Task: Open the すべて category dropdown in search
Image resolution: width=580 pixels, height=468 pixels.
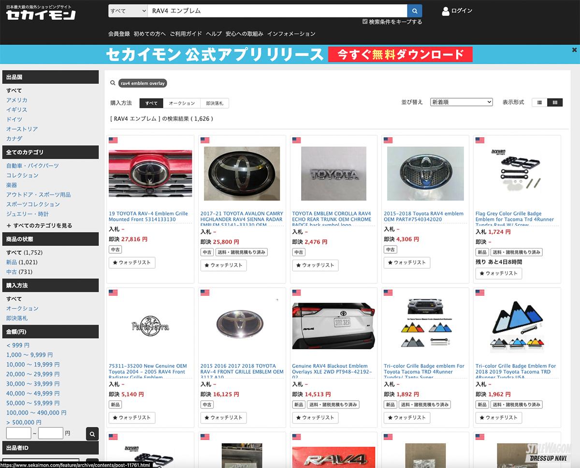Action: tap(128, 11)
